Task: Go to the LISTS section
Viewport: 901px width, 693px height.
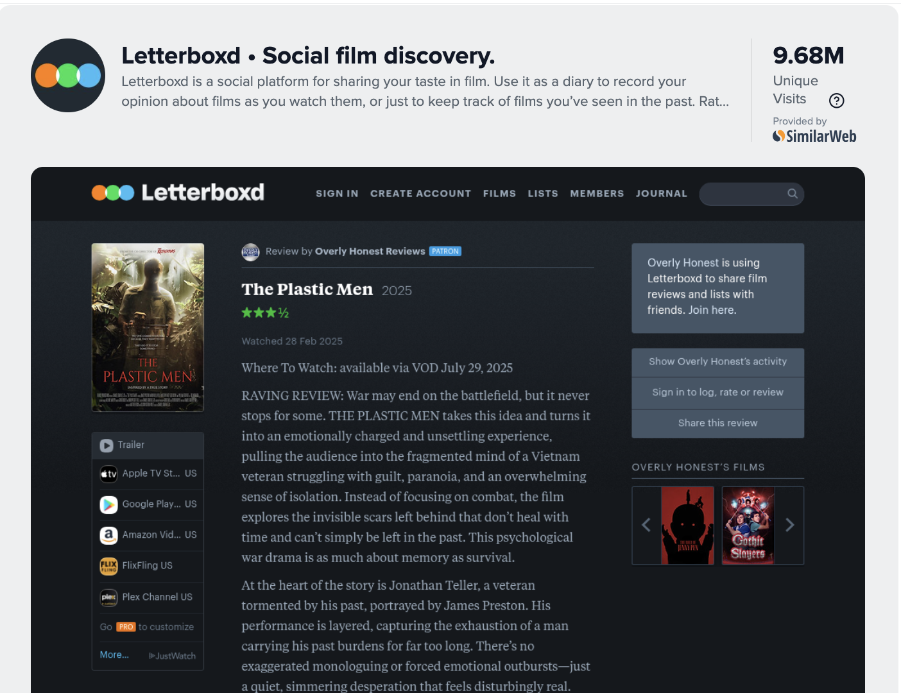Action: click(x=543, y=194)
